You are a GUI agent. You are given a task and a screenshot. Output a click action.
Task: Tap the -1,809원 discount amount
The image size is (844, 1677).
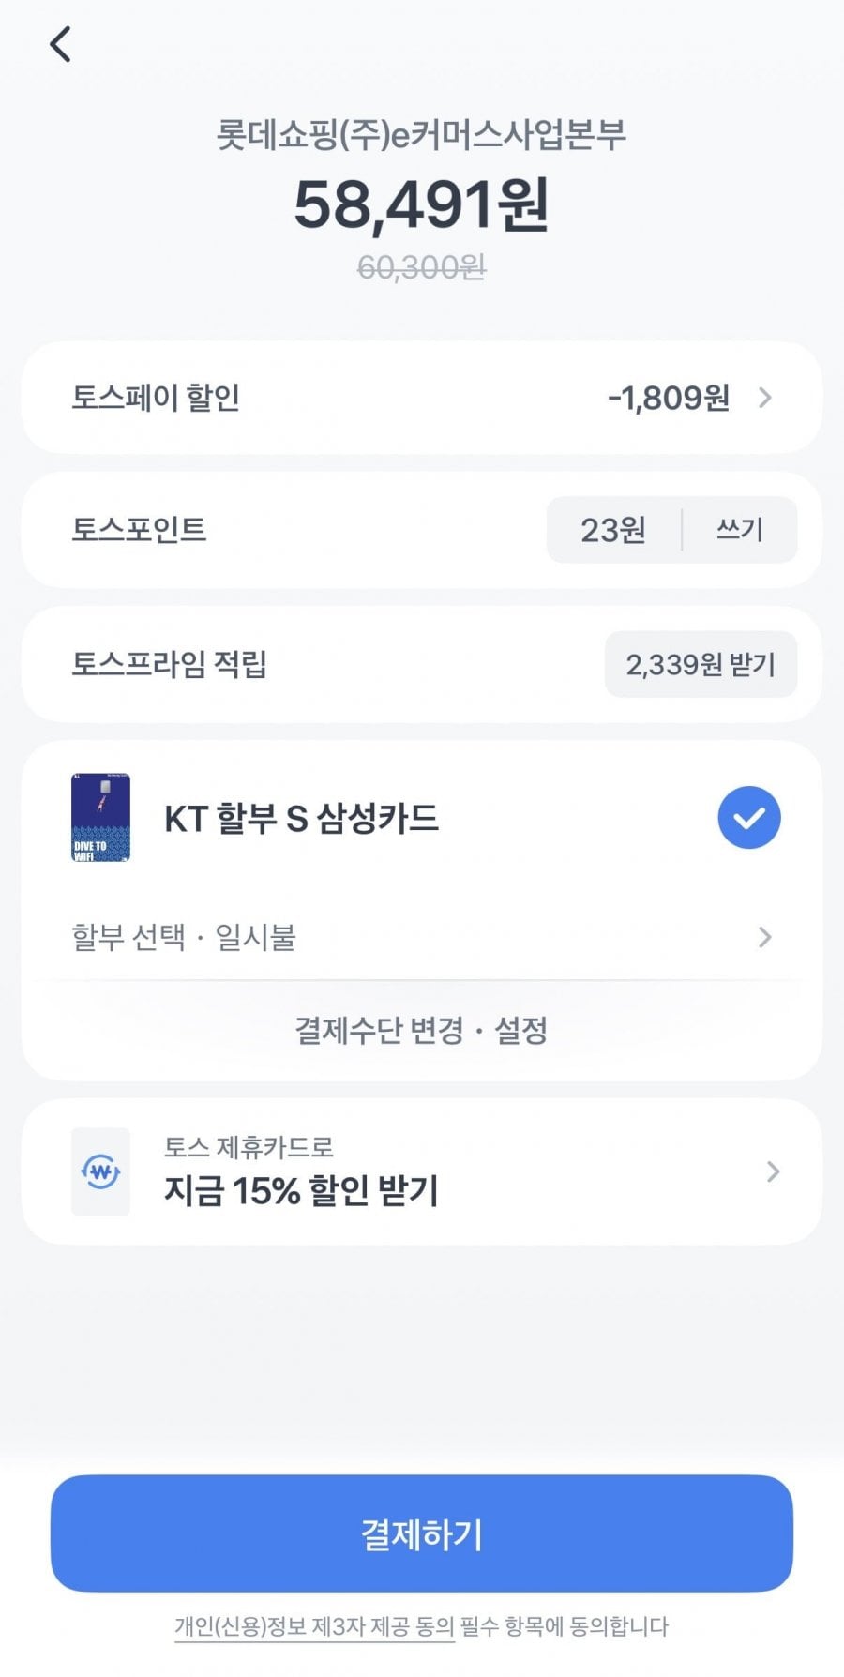(669, 398)
